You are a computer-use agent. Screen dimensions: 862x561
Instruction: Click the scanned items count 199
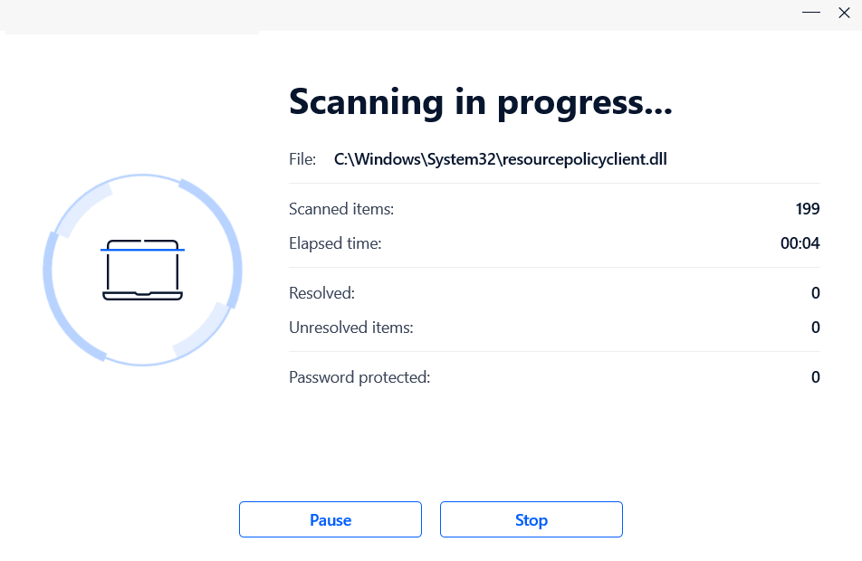(808, 209)
